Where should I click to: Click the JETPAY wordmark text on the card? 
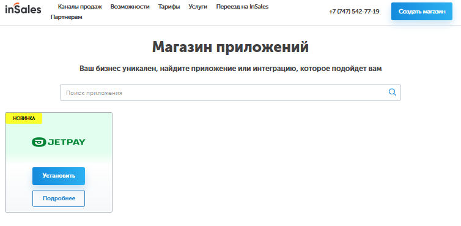click(66, 142)
